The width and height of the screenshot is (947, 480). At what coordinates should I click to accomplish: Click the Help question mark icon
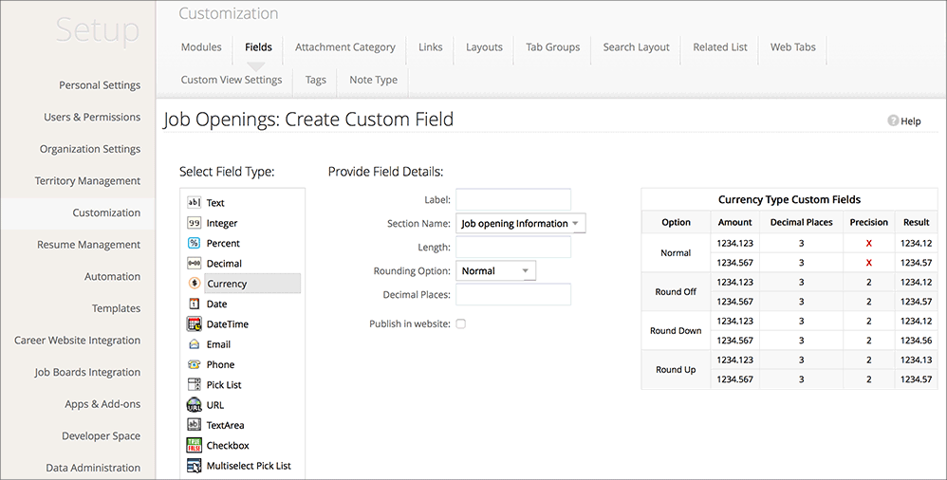[893, 121]
